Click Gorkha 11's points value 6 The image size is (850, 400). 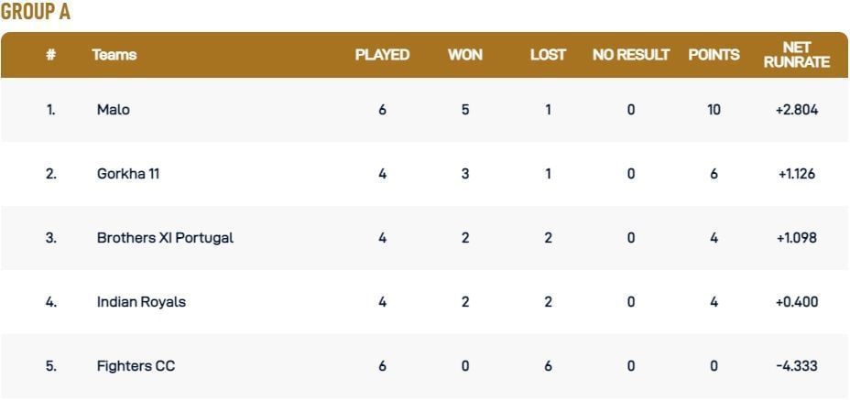point(714,174)
